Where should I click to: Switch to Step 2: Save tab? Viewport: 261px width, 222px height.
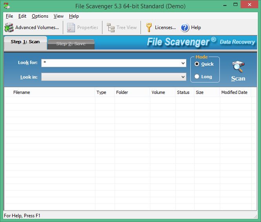pos(71,44)
